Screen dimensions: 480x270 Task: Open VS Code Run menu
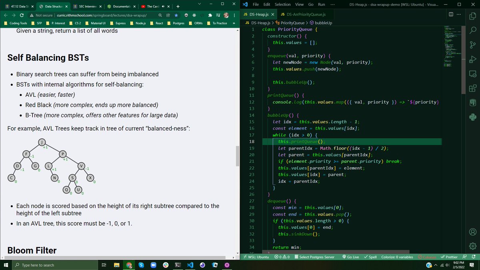[x=322, y=4]
